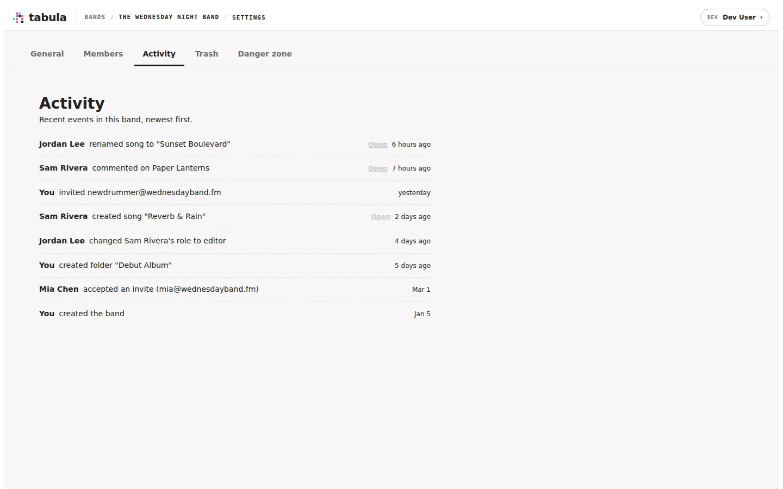Click the '2 days ago' timestamp
The image size is (783, 489).
point(413,217)
